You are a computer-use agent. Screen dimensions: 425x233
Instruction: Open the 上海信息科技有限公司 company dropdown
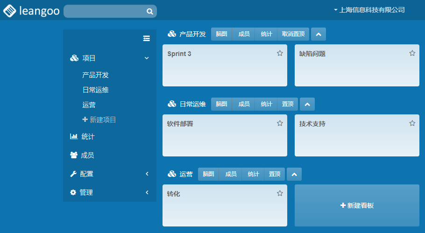369,10
